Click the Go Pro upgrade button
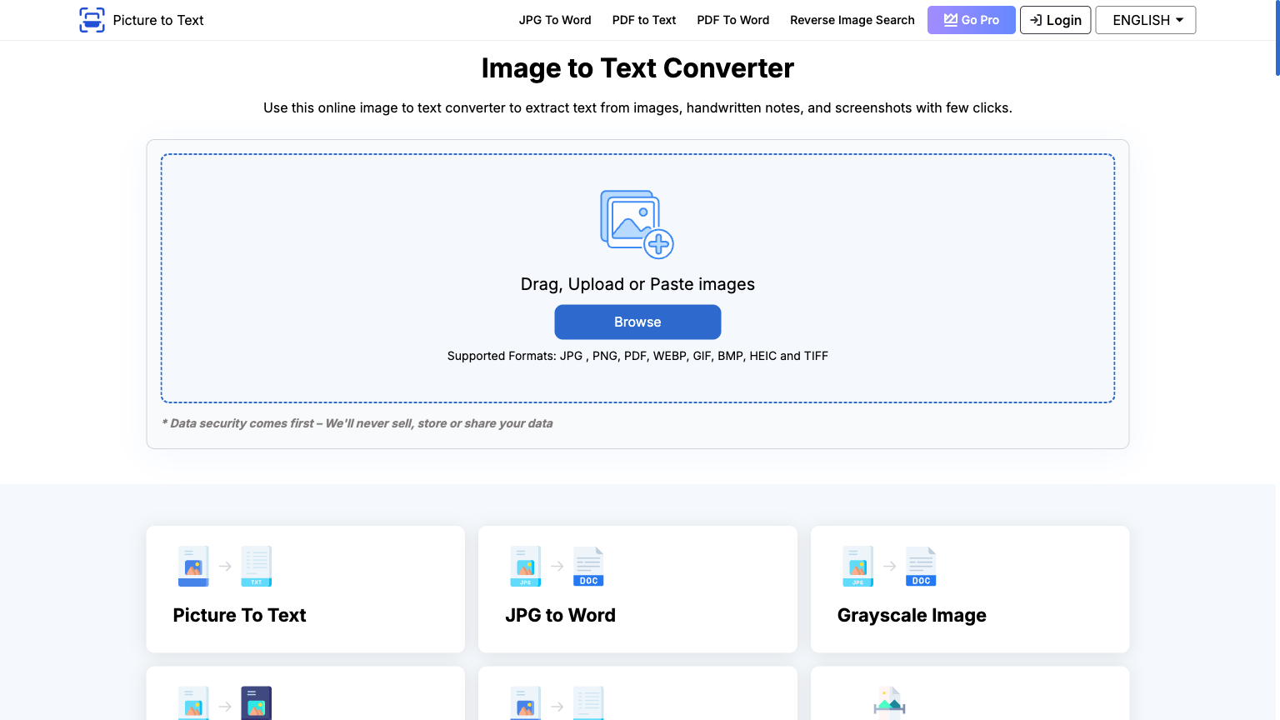This screenshot has height=720, width=1280. coord(972,19)
